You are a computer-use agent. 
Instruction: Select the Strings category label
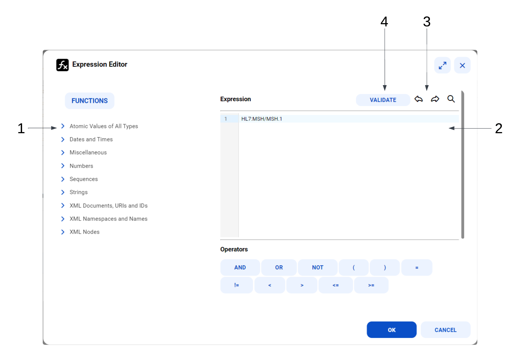tap(79, 192)
